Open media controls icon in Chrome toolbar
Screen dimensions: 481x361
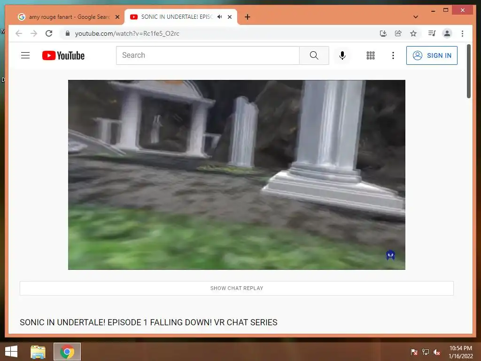(432, 33)
